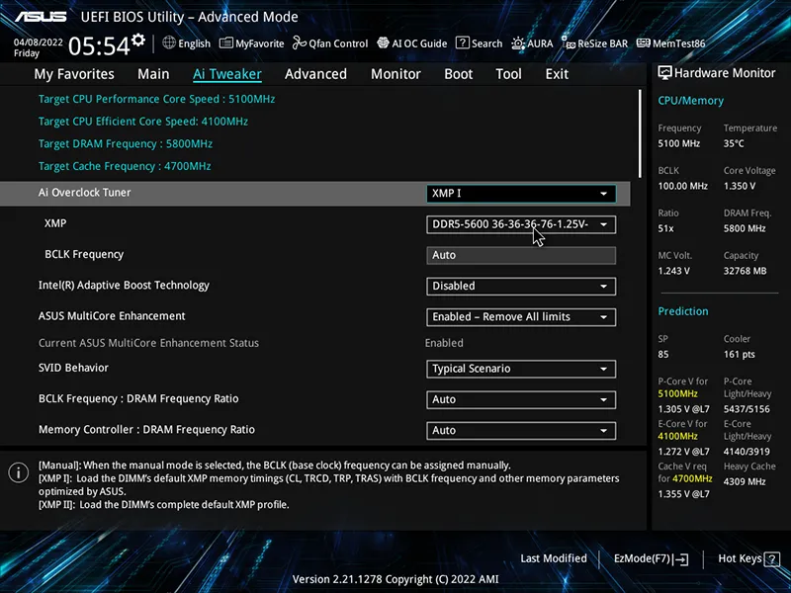Click Target DRAM Frequency : 5800MHz line

pos(126,144)
